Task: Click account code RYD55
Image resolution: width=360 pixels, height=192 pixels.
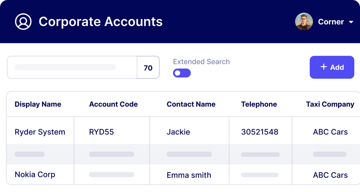Action: click(x=101, y=132)
